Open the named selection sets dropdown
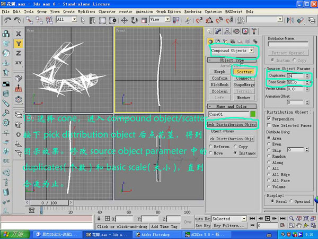This screenshot has width=318, height=239. click(280, 20)
